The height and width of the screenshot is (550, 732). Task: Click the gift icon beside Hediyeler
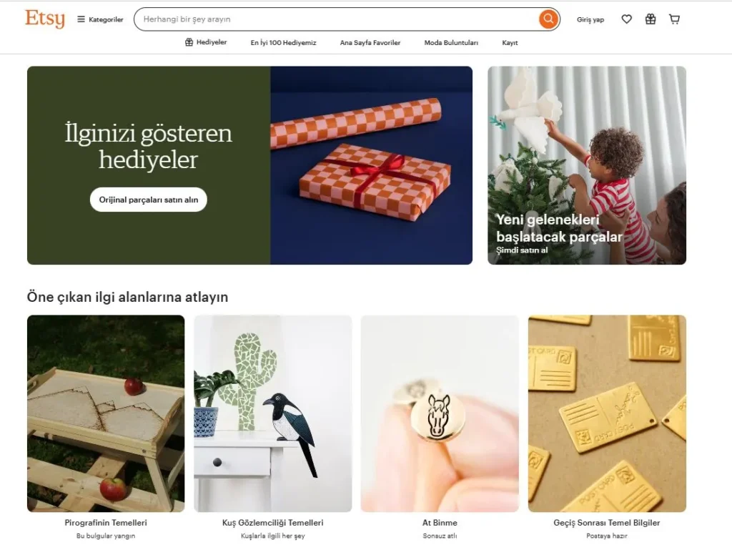189,42
